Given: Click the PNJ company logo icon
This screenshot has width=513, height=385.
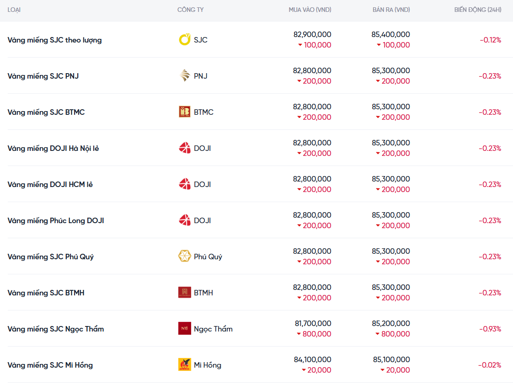Looking at the screenshot, I should click(x=184, y=76).
